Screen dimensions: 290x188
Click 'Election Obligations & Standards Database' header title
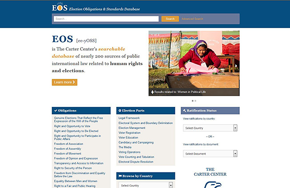(x=104, y=9)
